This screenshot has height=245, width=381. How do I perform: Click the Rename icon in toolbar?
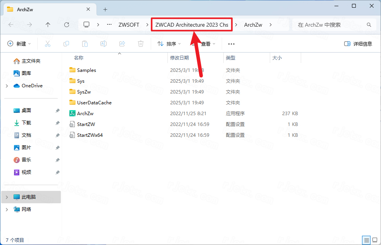[103, 44]
